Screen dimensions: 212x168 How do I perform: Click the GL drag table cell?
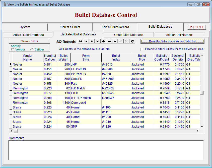coord(193,93)
